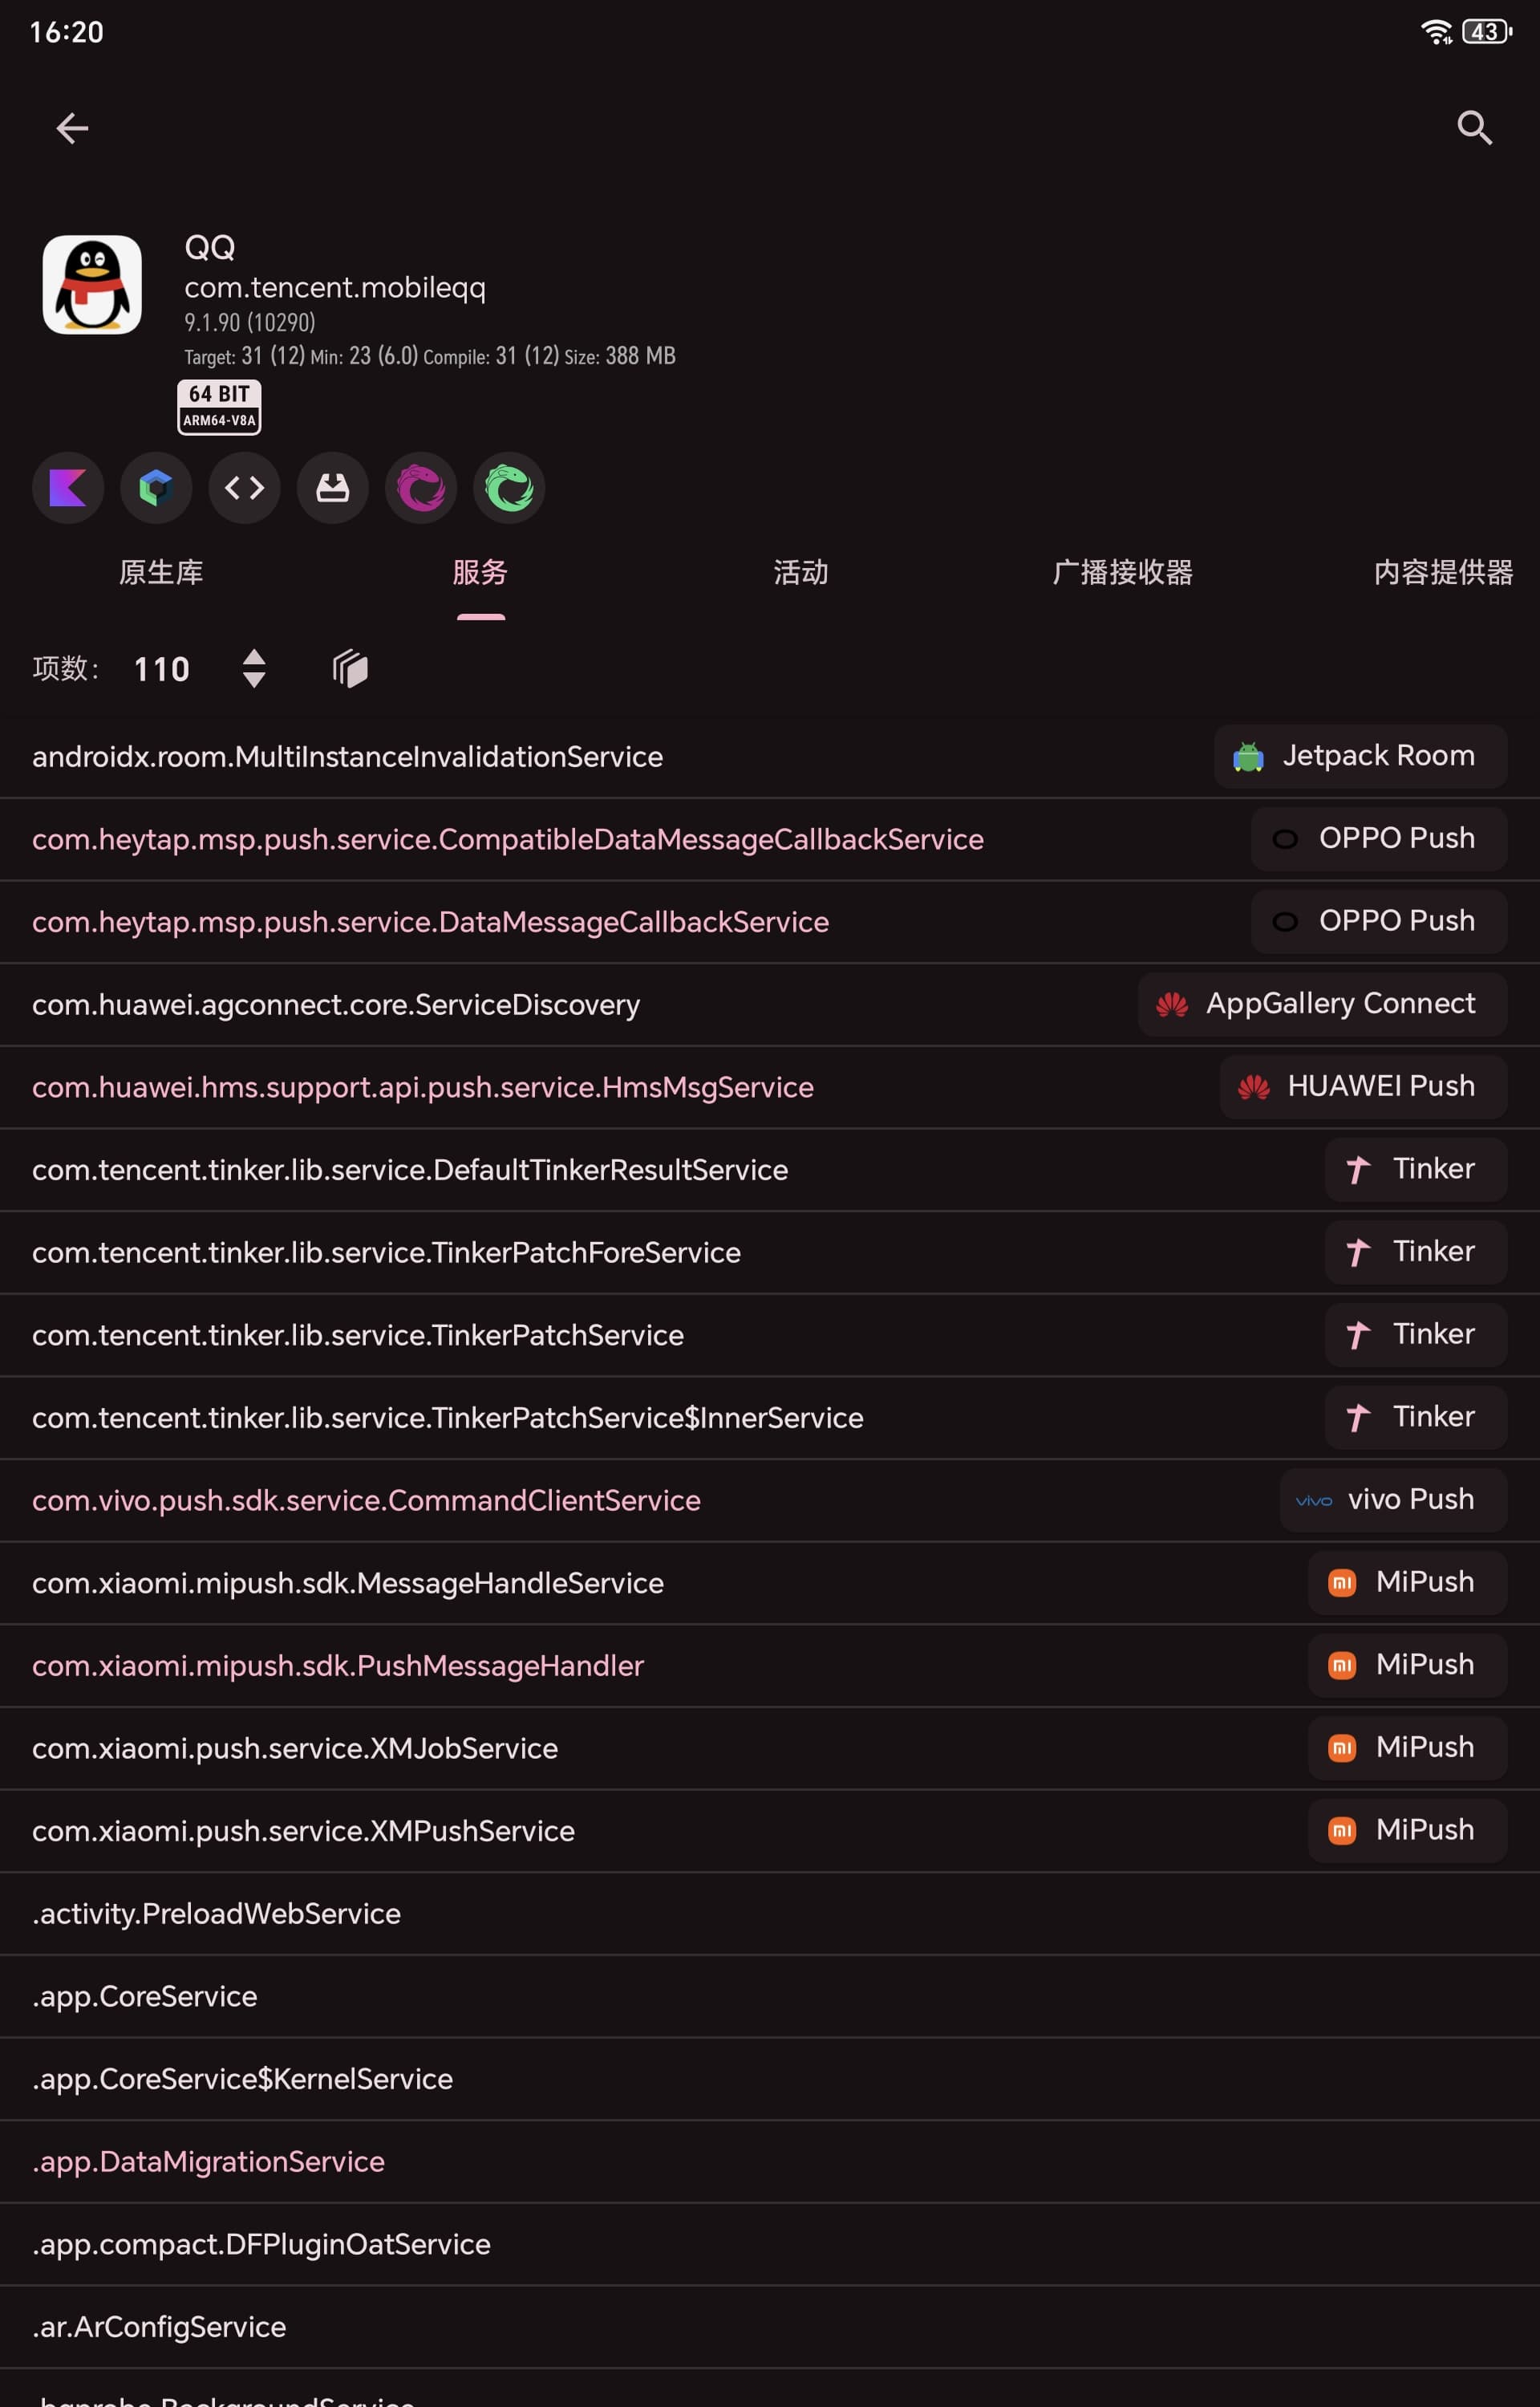The height and width of the screenshot is (2407, 1540).
Task: Open the Jetpack Room chip
Action: coord(1360,756)
